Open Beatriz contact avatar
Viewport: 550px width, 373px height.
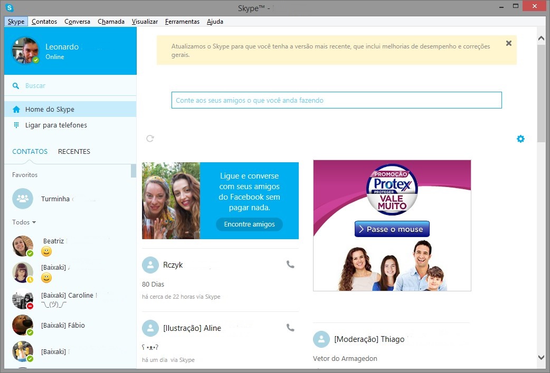pyautogui.click(x=23, y=246)
